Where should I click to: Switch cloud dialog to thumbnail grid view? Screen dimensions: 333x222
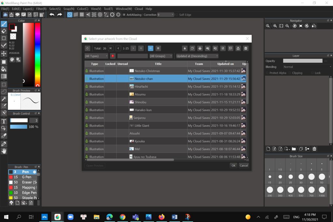[x=158, y=48]
